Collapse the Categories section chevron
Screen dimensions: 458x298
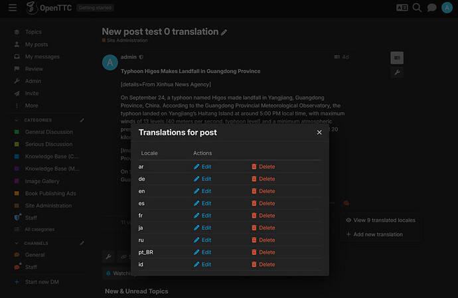[x=17, y=120]
